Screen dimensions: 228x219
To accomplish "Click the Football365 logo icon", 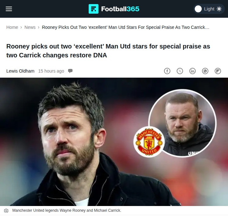I will [93, 9].
